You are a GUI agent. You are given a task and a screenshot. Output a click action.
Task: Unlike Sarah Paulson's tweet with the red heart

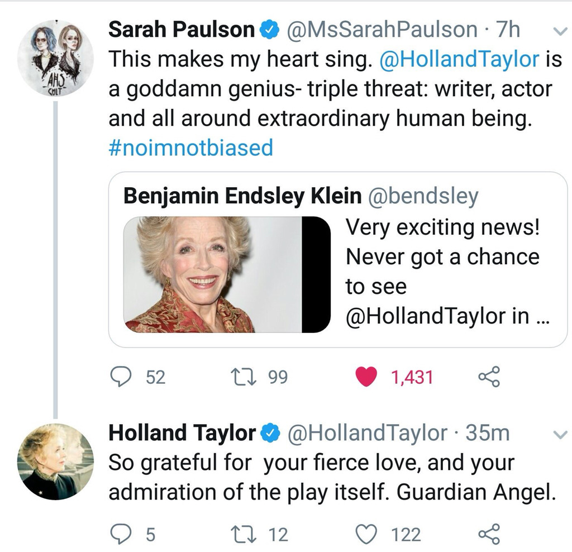coord(366,378)
